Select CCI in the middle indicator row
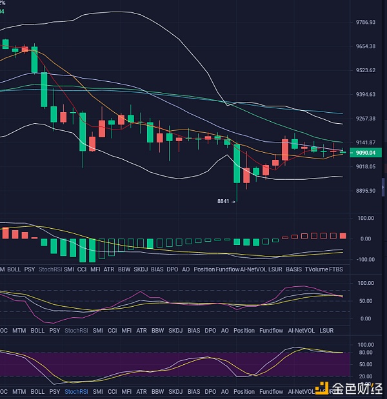The width and height of the screenshot is (387, 399). coord(112,331)
